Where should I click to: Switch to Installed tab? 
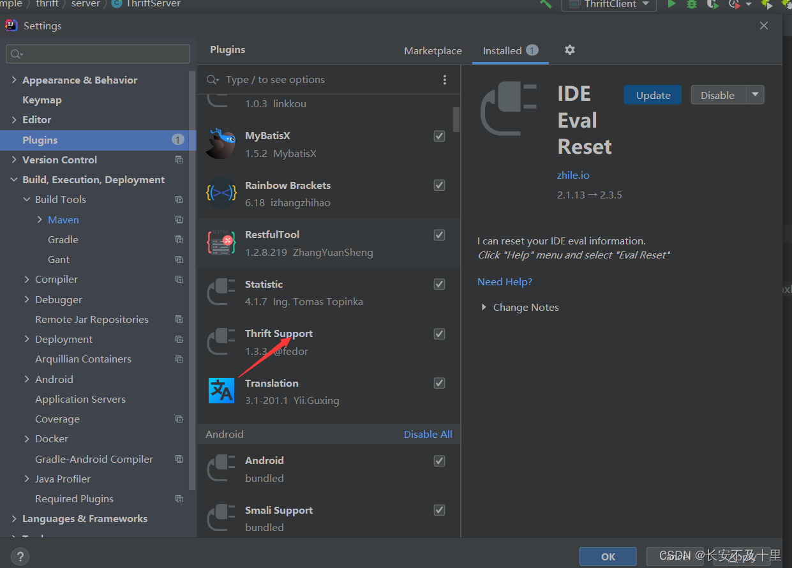(511, 50)
